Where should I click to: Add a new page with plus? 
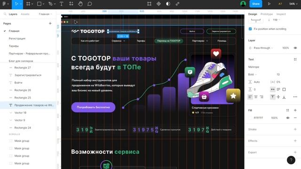coord(50,23)
